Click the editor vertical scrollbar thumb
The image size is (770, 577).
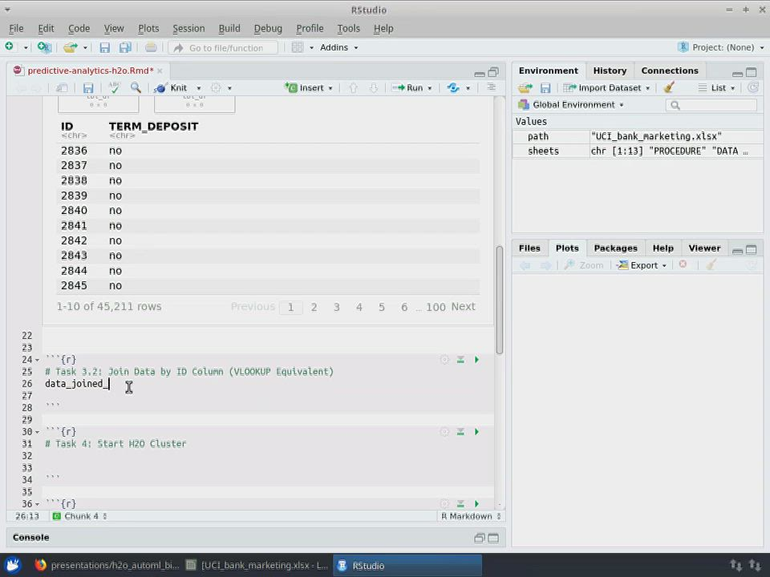pos(500,300)
